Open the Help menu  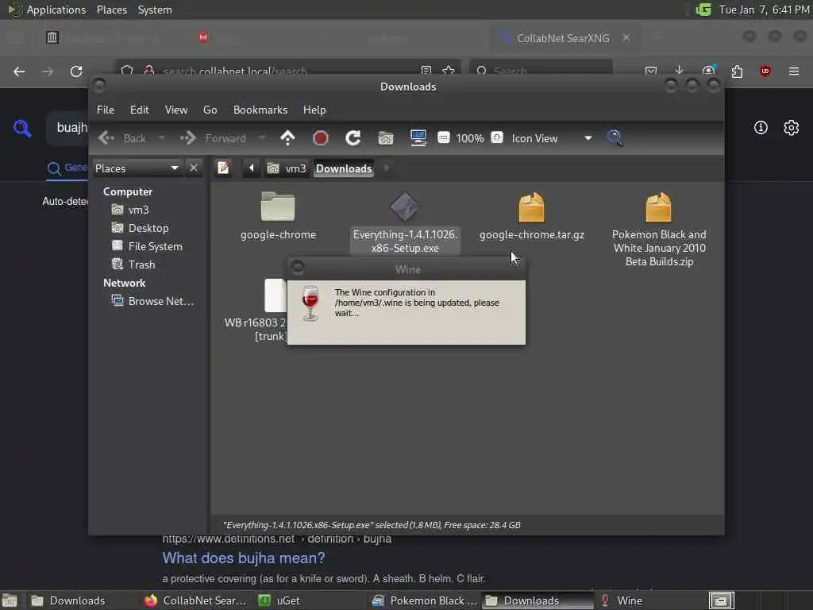(314, 110)
